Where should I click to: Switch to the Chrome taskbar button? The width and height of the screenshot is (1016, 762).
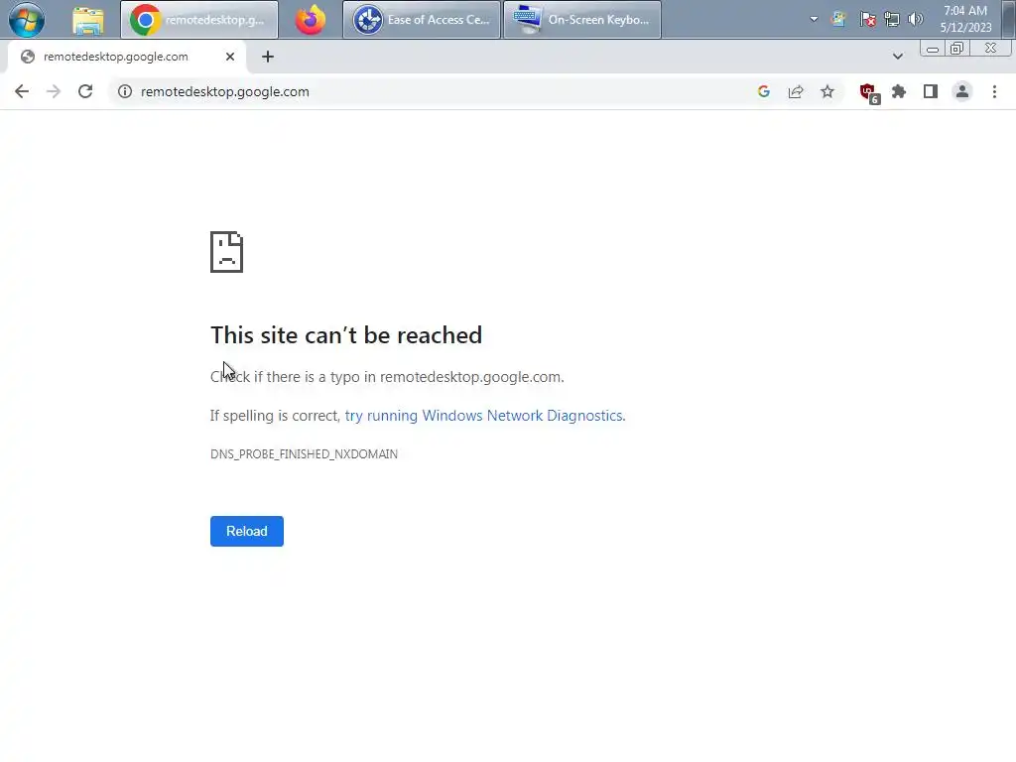click(x=198, y=20)
